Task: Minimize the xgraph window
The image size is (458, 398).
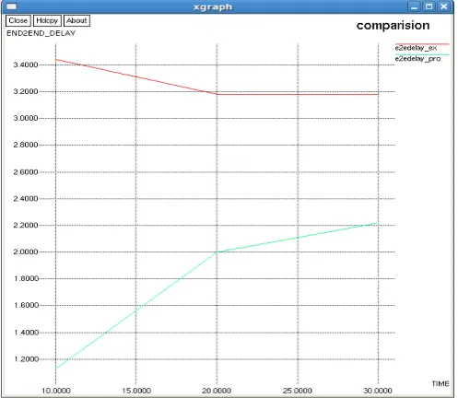Action: (414, 6)
